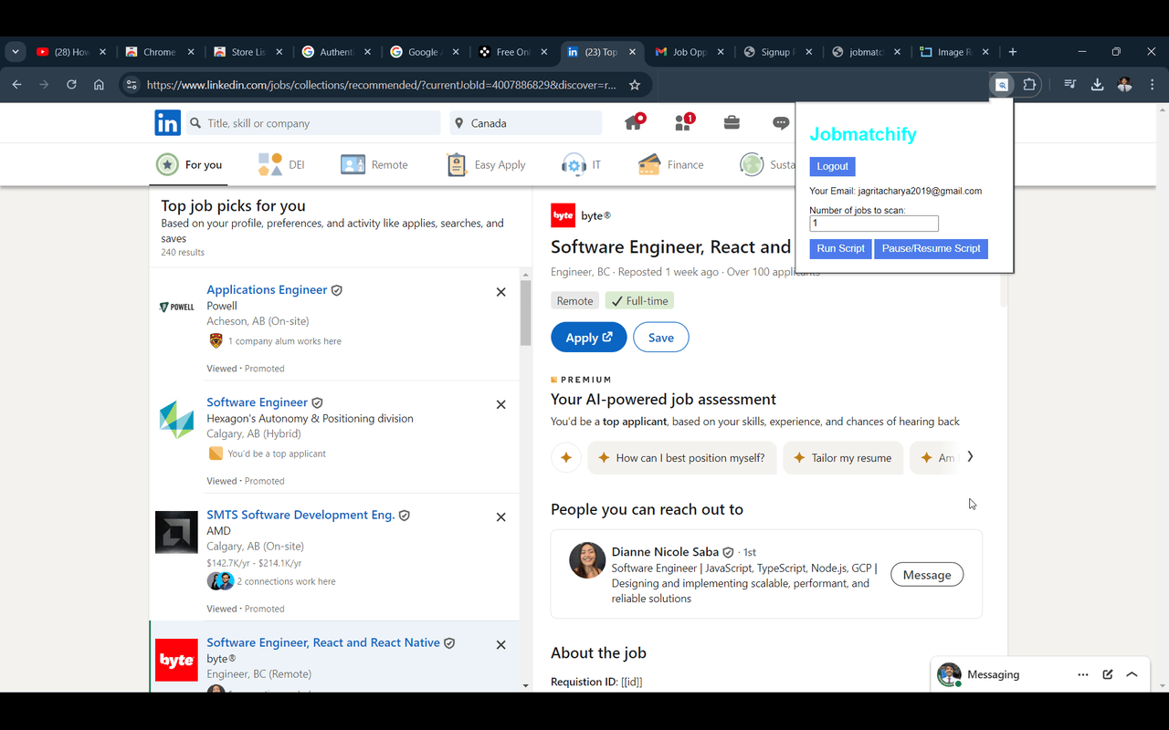Click Logout in Jobmatchify popup
Image resolution: width=1169 pixels, height=730 pixels.
pyautogui.click(x=832, y=166)
